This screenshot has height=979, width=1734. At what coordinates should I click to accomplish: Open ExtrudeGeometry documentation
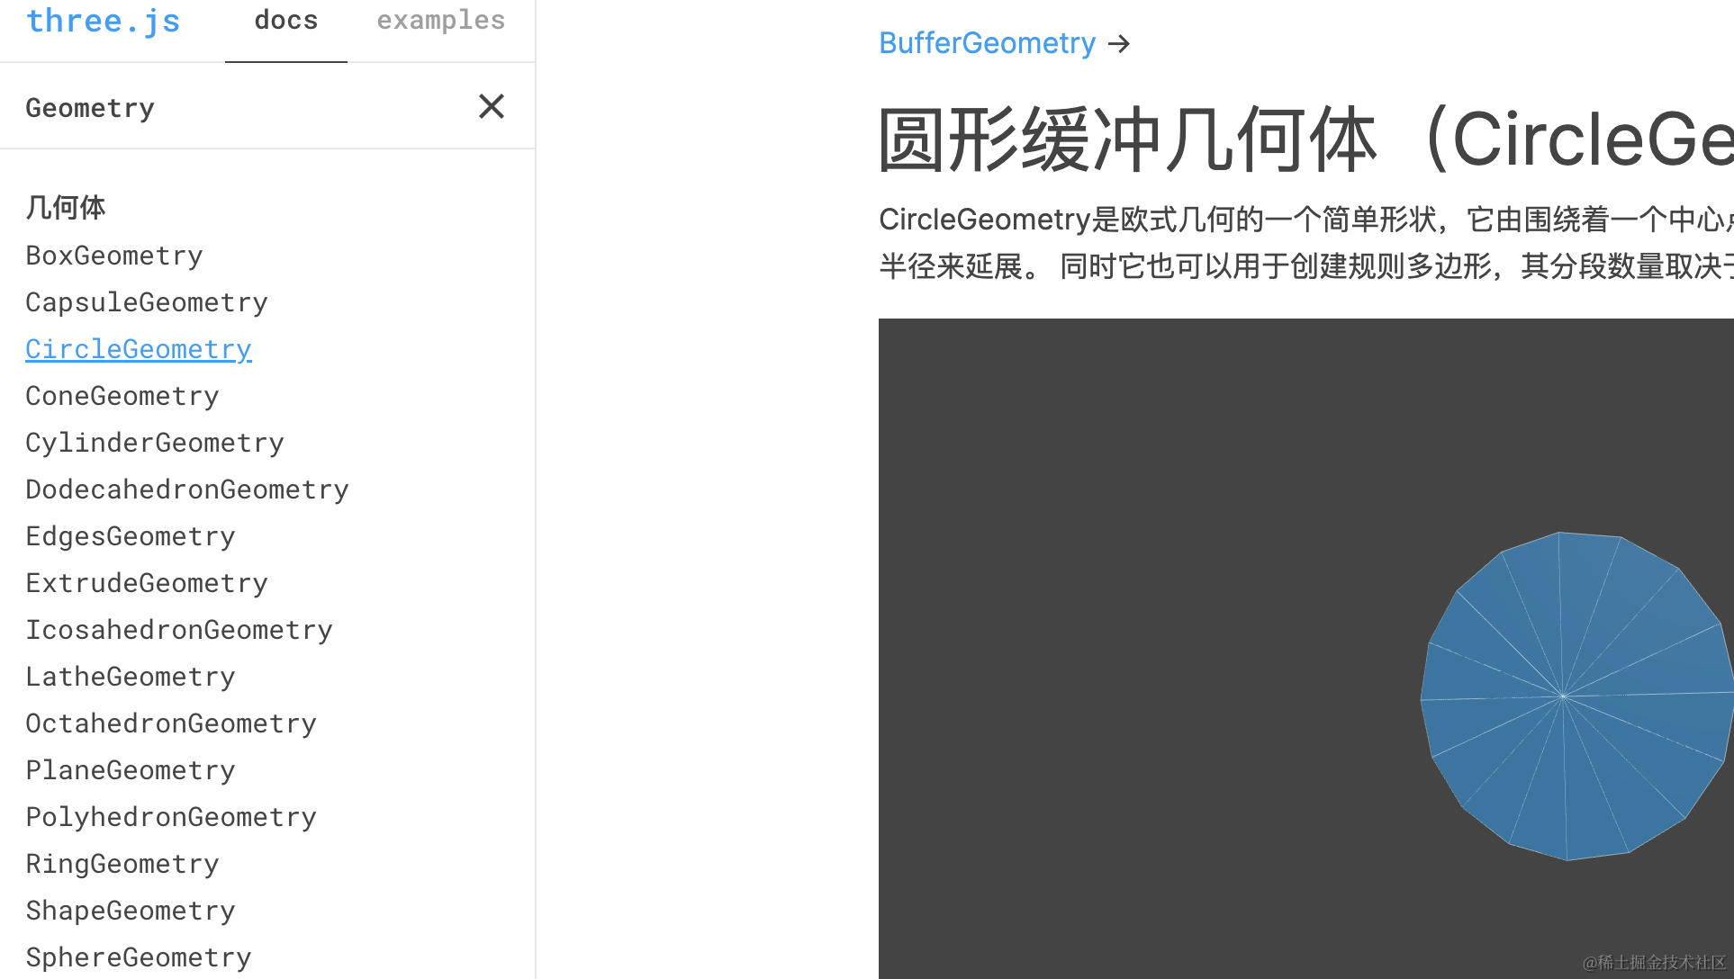[147, 583]
